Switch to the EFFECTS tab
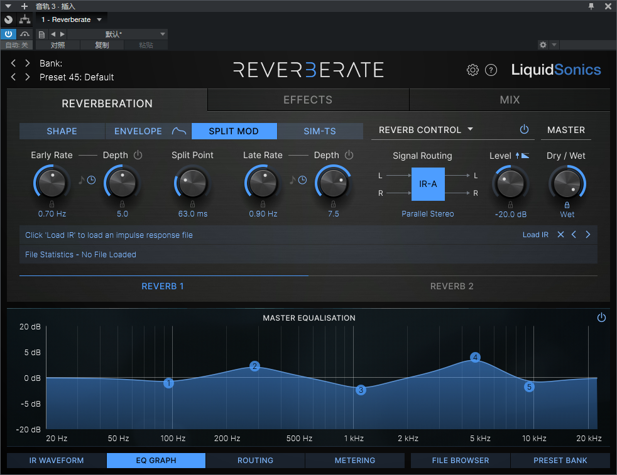Image resolution: width=617 pixels, height=475 pixels. 308,100
